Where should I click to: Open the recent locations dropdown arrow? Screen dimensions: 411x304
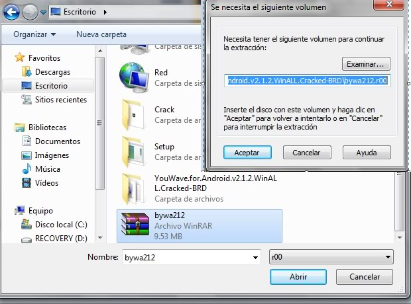click(x=43, y=13)
